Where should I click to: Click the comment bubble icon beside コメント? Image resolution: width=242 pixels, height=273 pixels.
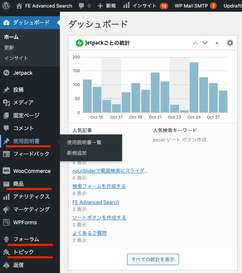[x=6, y=128]
